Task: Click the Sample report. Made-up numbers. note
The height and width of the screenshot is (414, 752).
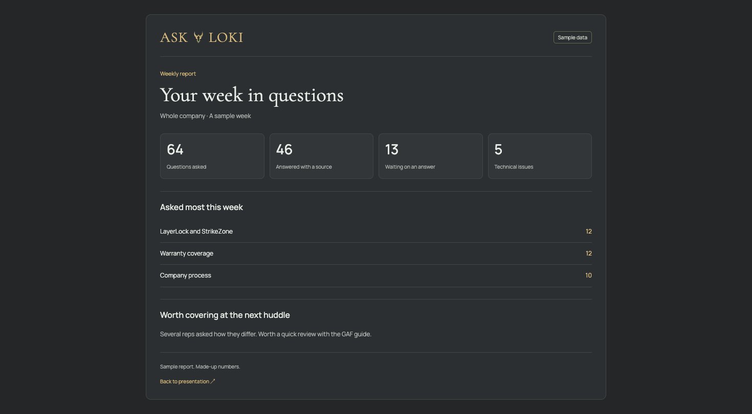Action: click(200, 367)
